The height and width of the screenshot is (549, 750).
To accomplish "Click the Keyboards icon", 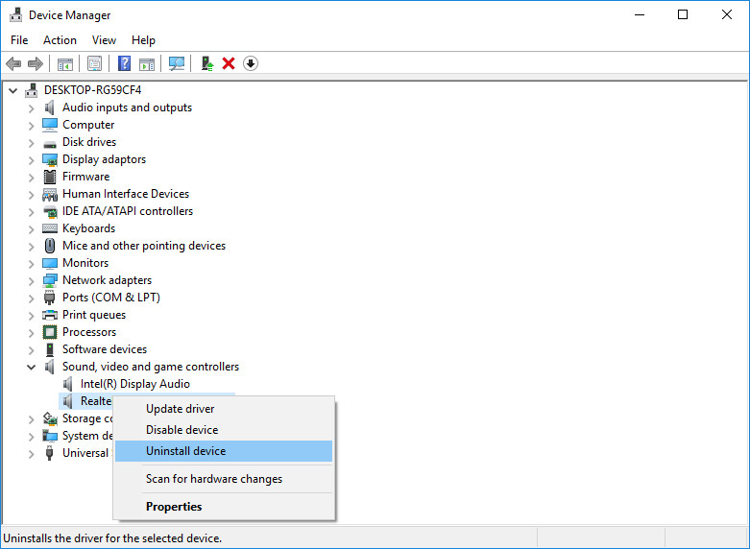I will coord(50,228).
